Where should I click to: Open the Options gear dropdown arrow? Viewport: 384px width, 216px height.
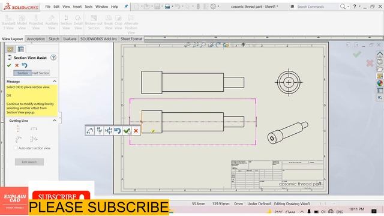coord(218,7)
